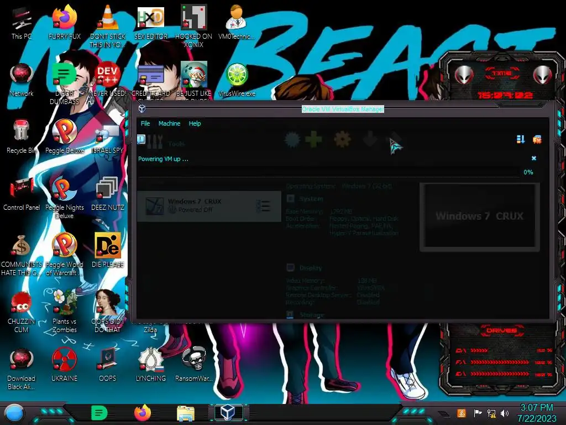Open the Action Center flag tray icon
Image resolution: width=566 pixels, height=425 pixels.
pyautogui.click(x=478, y=413)
